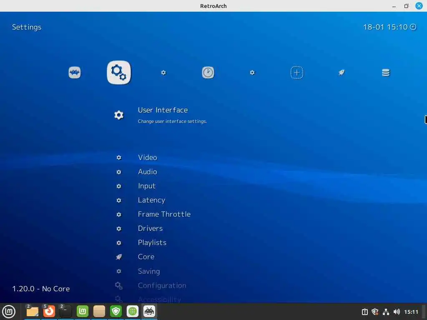Click the '1.20.0 - No Core' version text
427x320 pixels.
pos(41,289)
